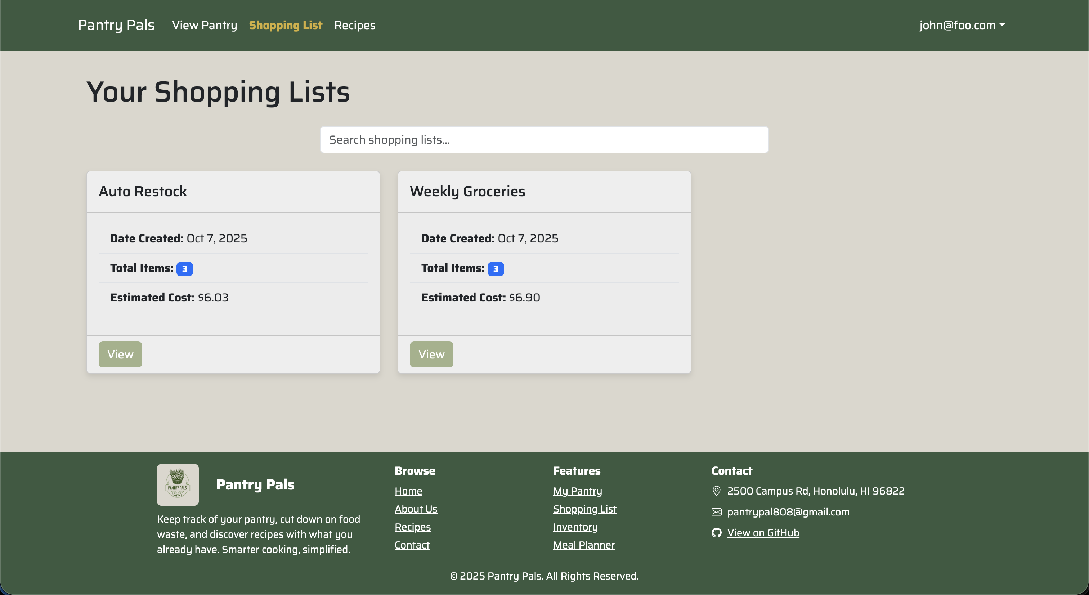Open the Meal Planner feature link
Image resolution: width=1089 pixels, height=595 pixels.
click(x=584, y=545)
